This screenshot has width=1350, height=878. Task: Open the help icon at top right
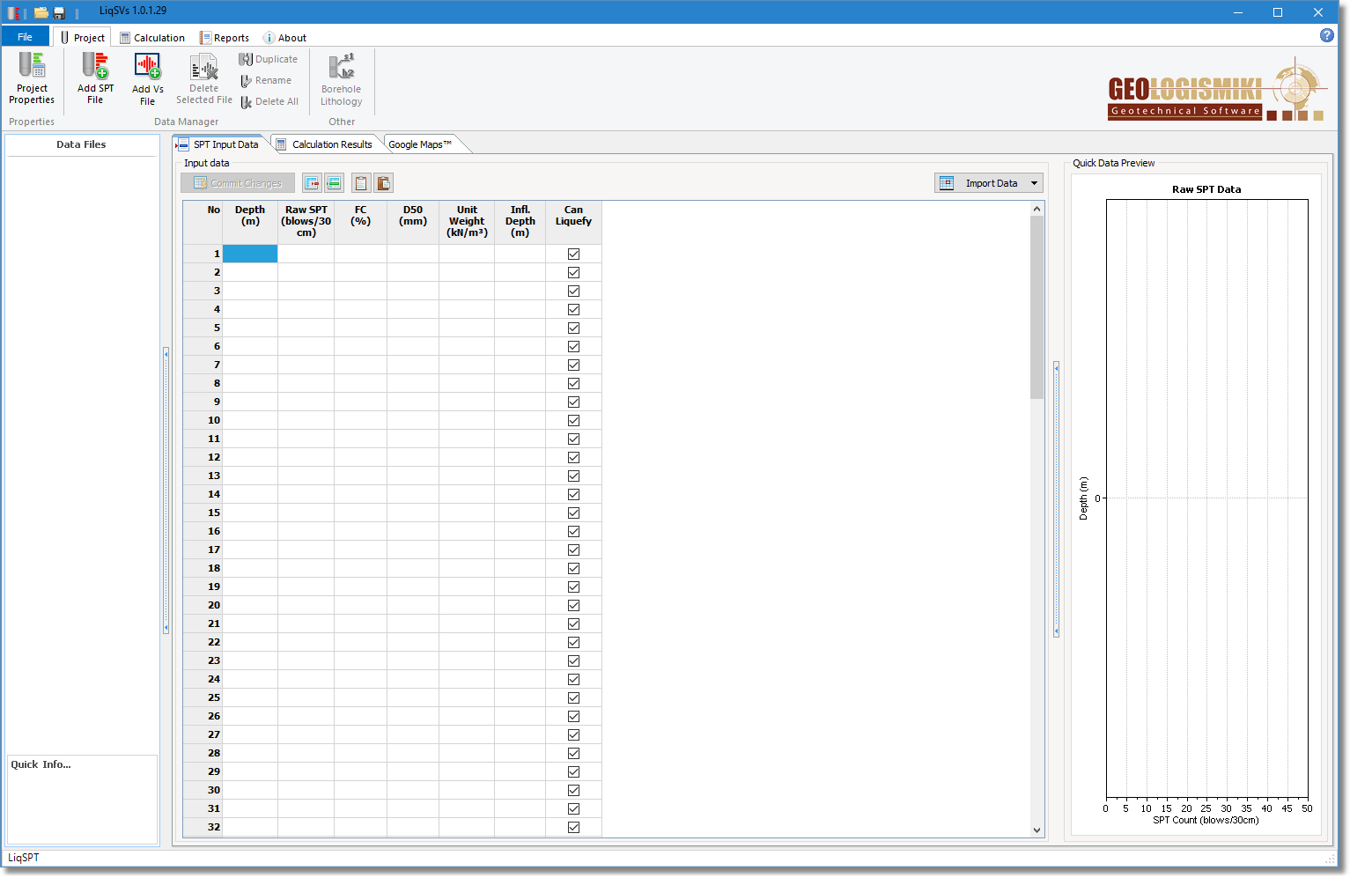click(1326, 35)
